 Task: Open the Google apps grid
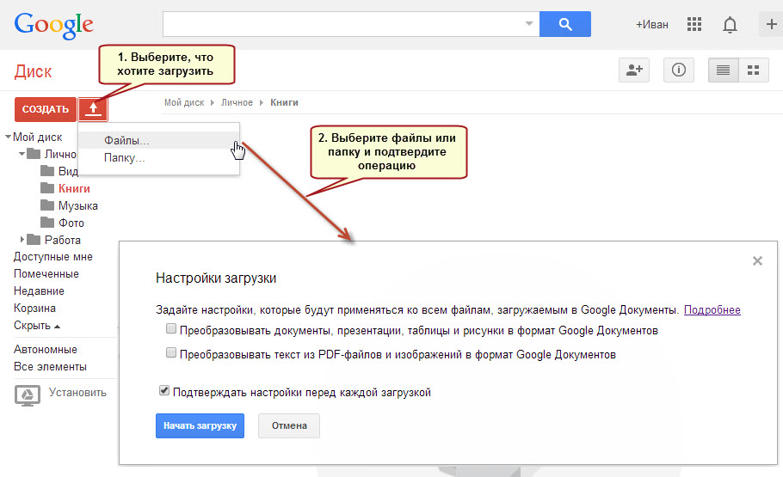(x=694, y=24)
